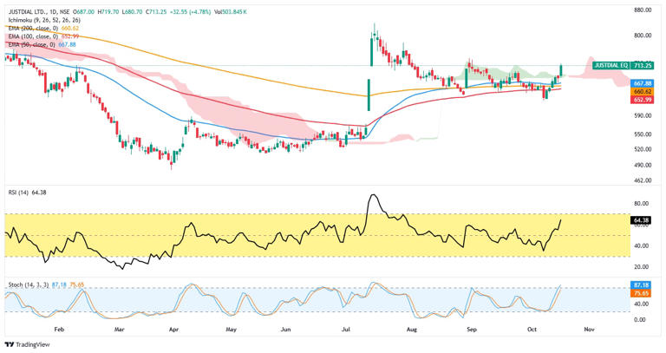Screen dimensions: 666x353
Task: Click the 490.00 price axis label
Action: click(643, 165)
